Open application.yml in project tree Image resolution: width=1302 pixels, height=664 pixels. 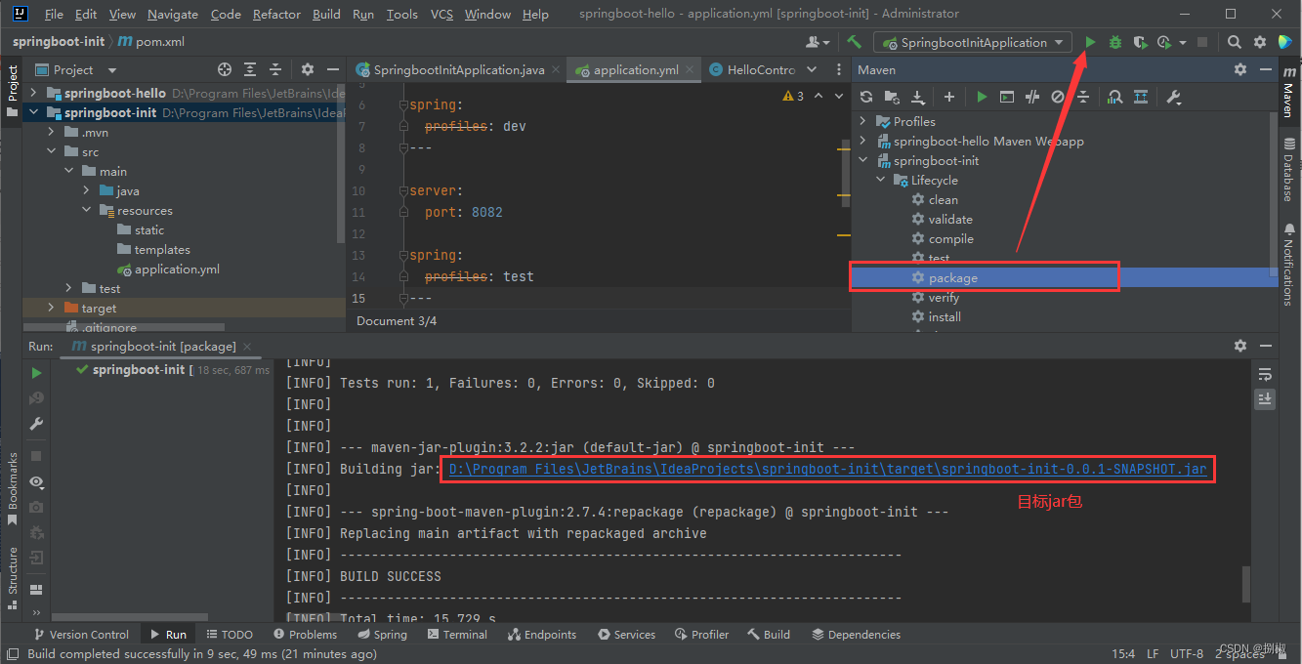point(177,269)
